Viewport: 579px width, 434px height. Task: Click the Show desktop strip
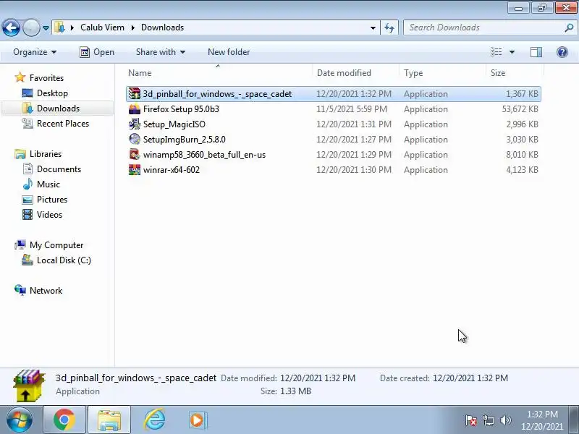click(573, 420)
